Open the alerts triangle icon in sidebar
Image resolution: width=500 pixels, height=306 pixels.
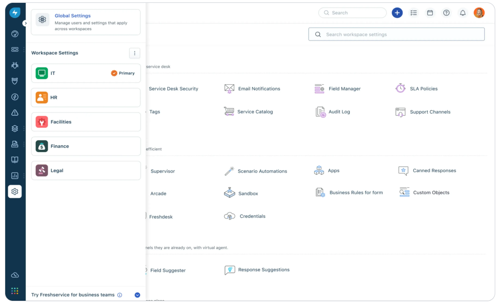(x=15, y=112)
